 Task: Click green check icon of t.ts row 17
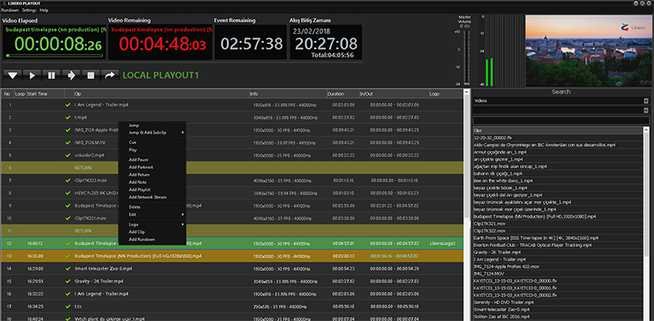pos(68,307)
